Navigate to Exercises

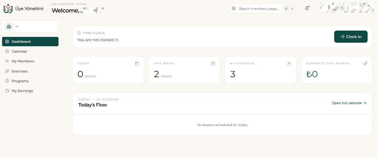coord(30,71)
